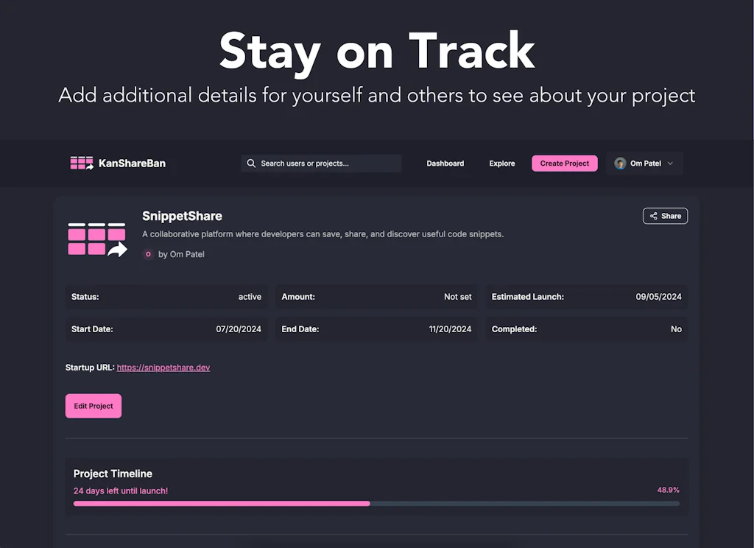Open the snippetshare.dev startup URL

[x=163, y=368]
